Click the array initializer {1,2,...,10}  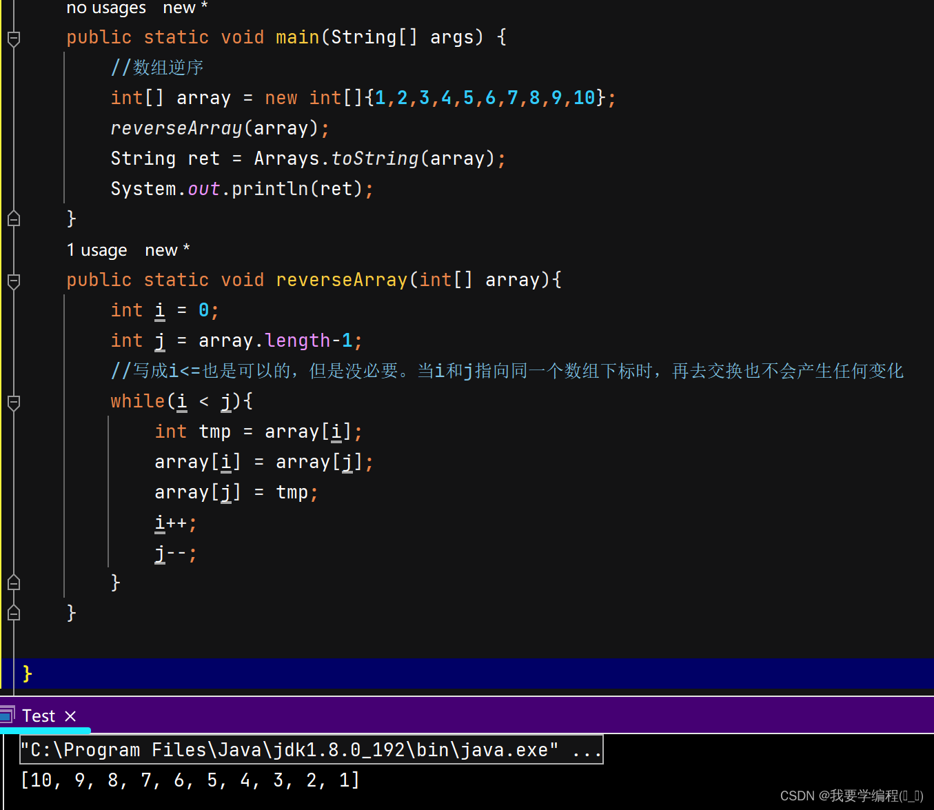coord(485,98)
